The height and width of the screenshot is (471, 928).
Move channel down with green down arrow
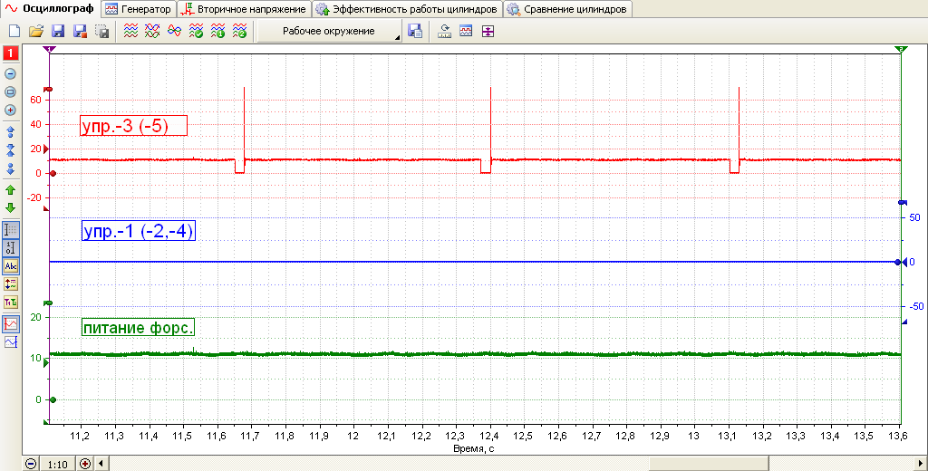(x=10, y=207)
